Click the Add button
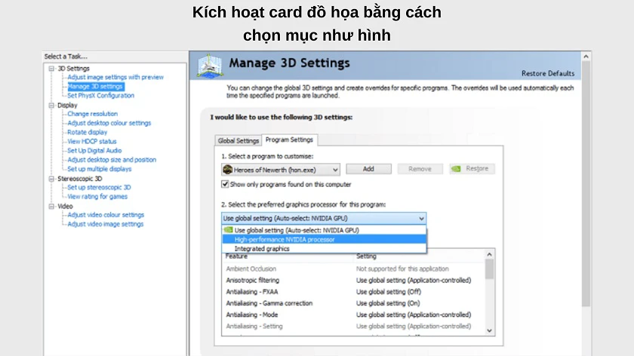Image resolution: width=634 pixels, height=356 pixels. click(368, 169)
